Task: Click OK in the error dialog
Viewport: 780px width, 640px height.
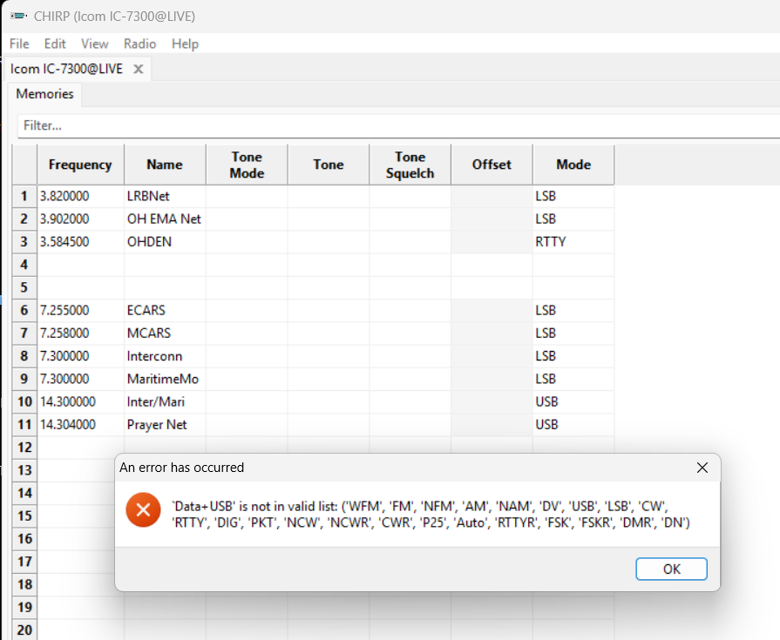Action: pos(671,569)
